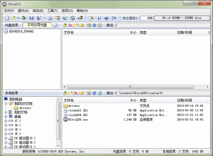Viewport: 213px width, 156px height.
Task: Click the Exit toolbar icon
Action: [x=114, y=18]
